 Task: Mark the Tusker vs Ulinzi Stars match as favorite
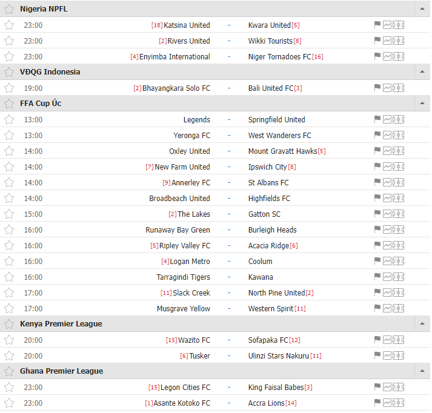[9, 355]
